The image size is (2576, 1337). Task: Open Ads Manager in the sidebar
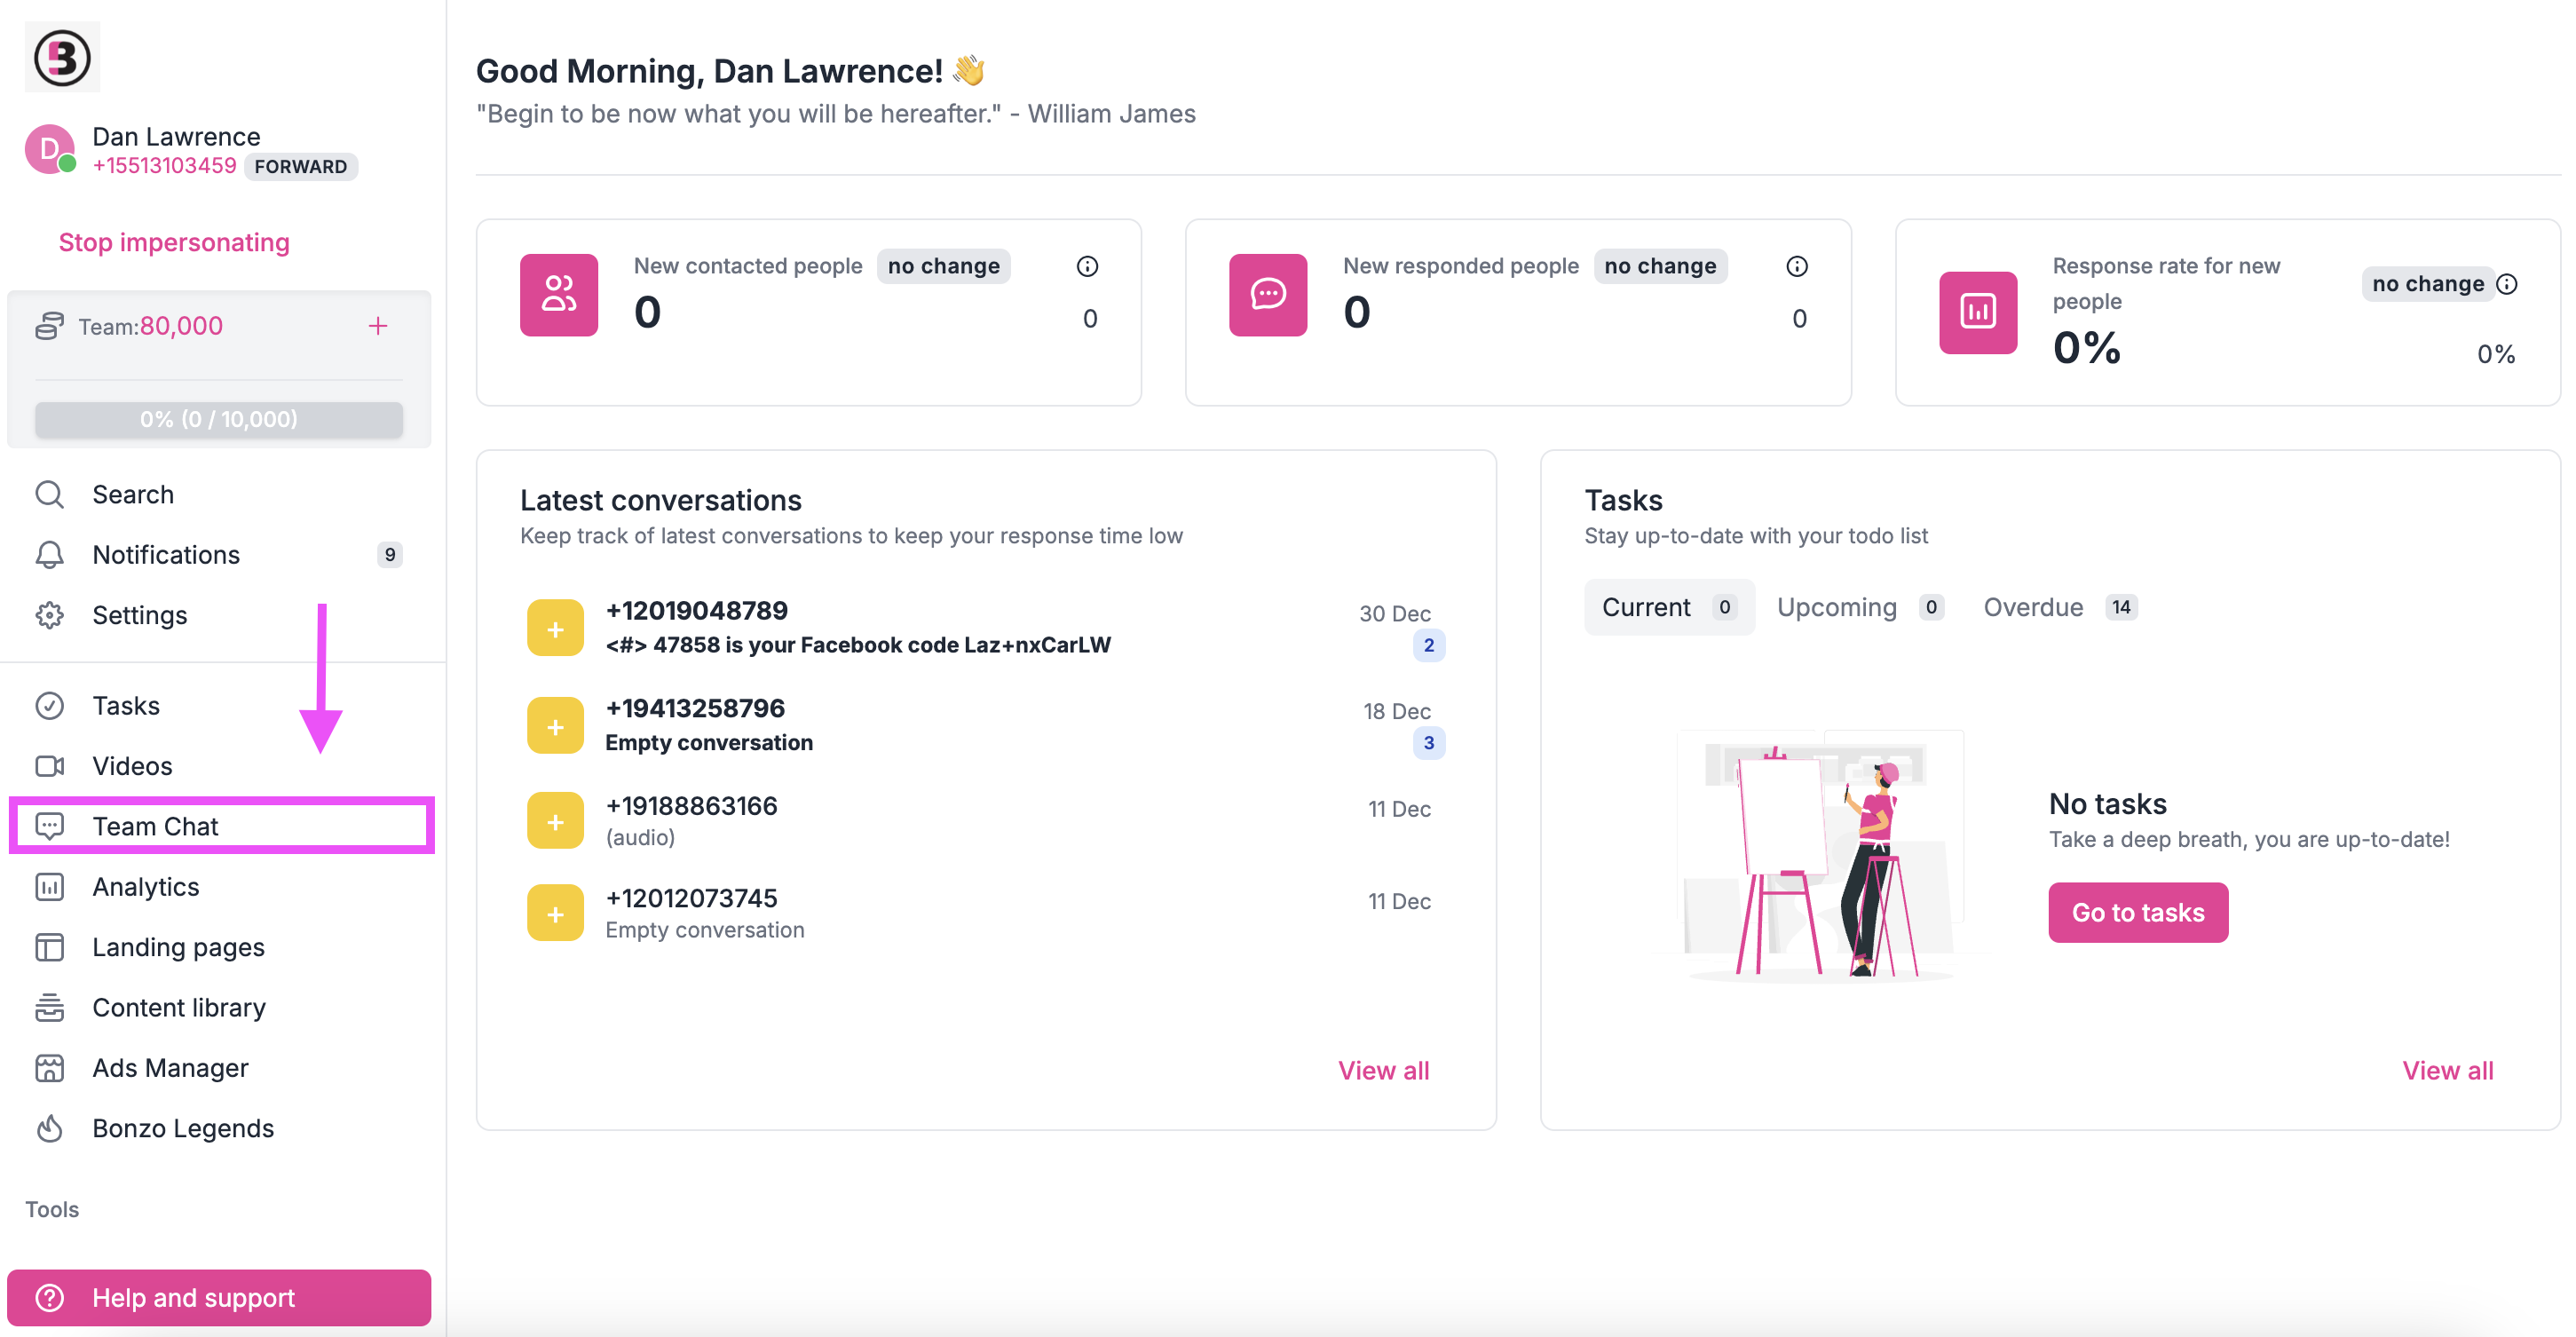(218, 1068)
